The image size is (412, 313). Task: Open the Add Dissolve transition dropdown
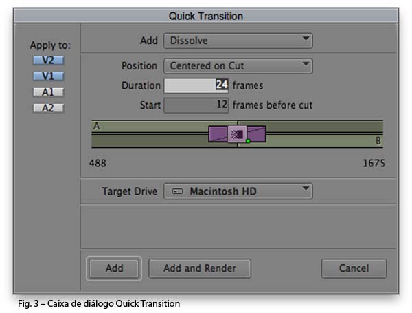click(x=238, y=41)
